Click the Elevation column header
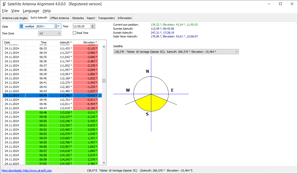Image resolution: width=298 pixels, height=174 pixels. click(85, 42)
